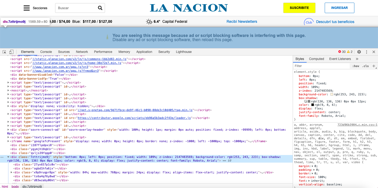378x188 pixels.
Task: Select the Memory tab
Action: click(x=124, y=52)
